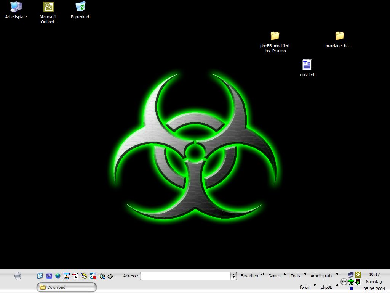Expand the Games toolbar chevron
Screen dimensions: 390x293
tap(285, 274)
